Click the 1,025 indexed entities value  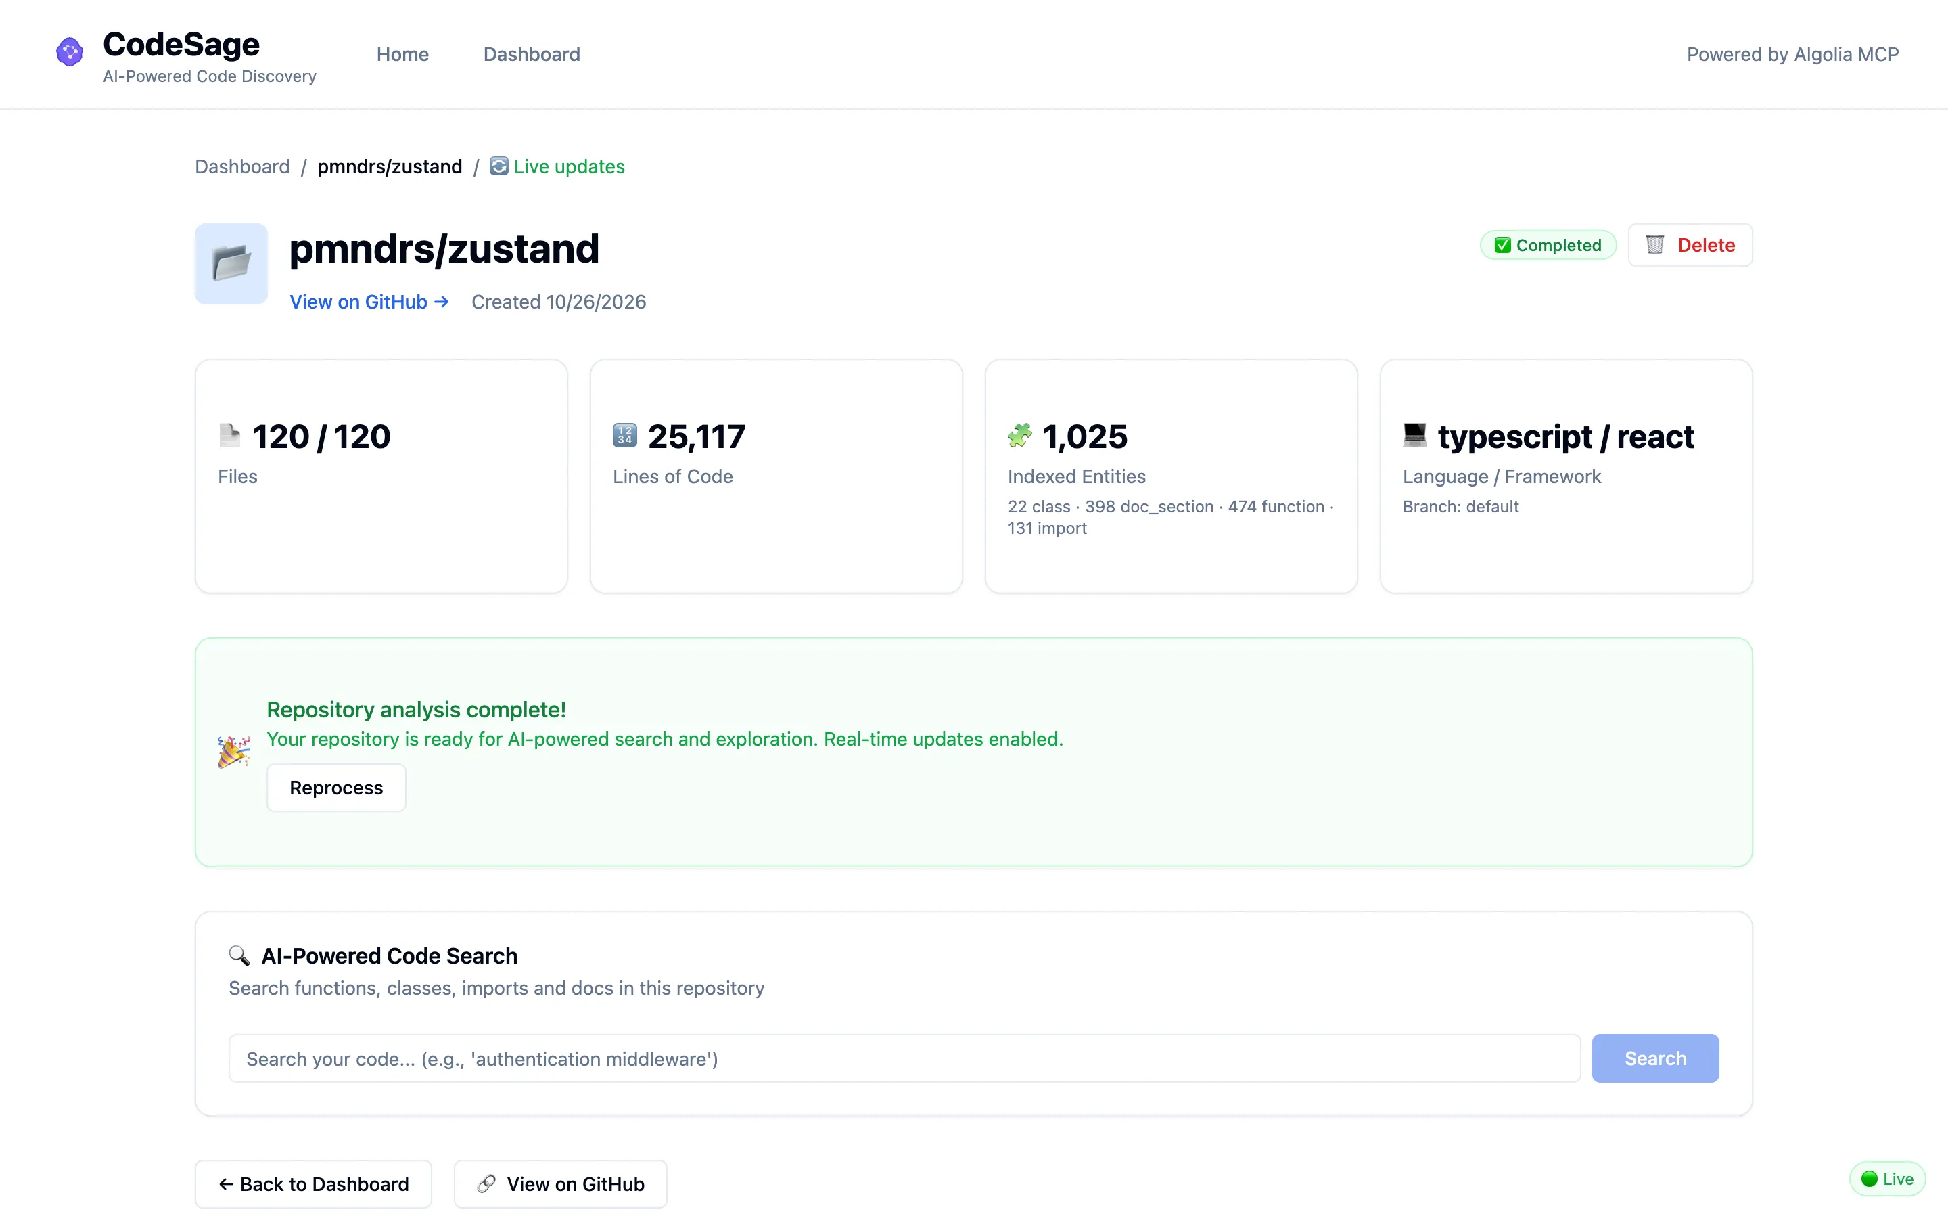pos(1084,436)
